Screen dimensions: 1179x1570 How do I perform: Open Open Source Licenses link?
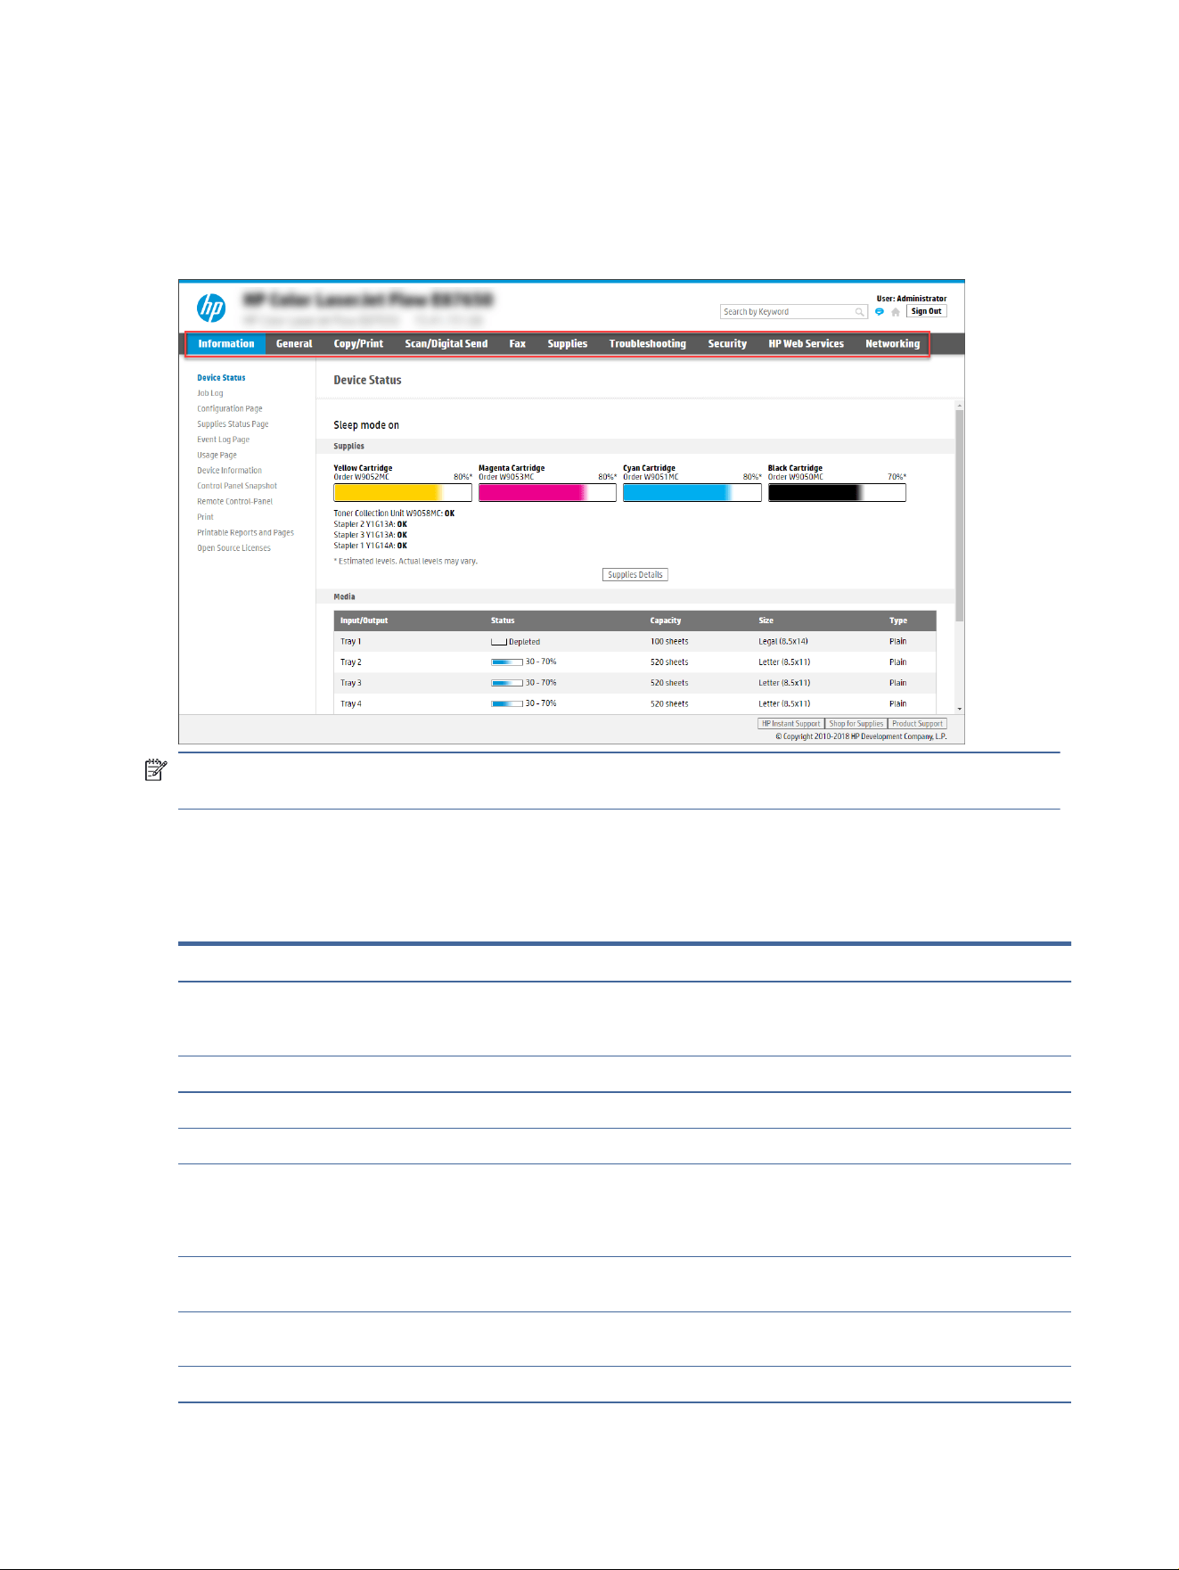[233, 548]
